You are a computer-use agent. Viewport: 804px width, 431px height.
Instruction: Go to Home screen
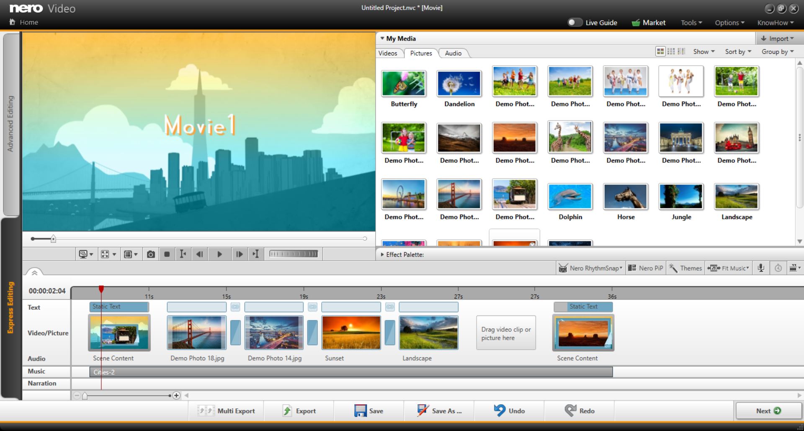click(24, 22)
